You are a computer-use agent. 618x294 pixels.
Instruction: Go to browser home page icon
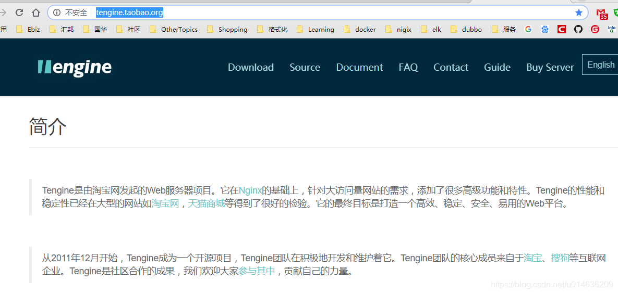[x=36, y=12]
